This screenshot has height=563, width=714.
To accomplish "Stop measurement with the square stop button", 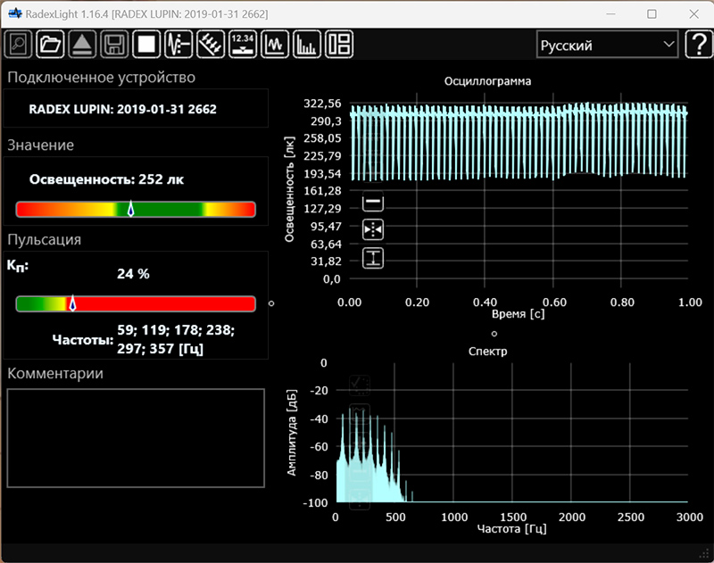I will [145, 44].
